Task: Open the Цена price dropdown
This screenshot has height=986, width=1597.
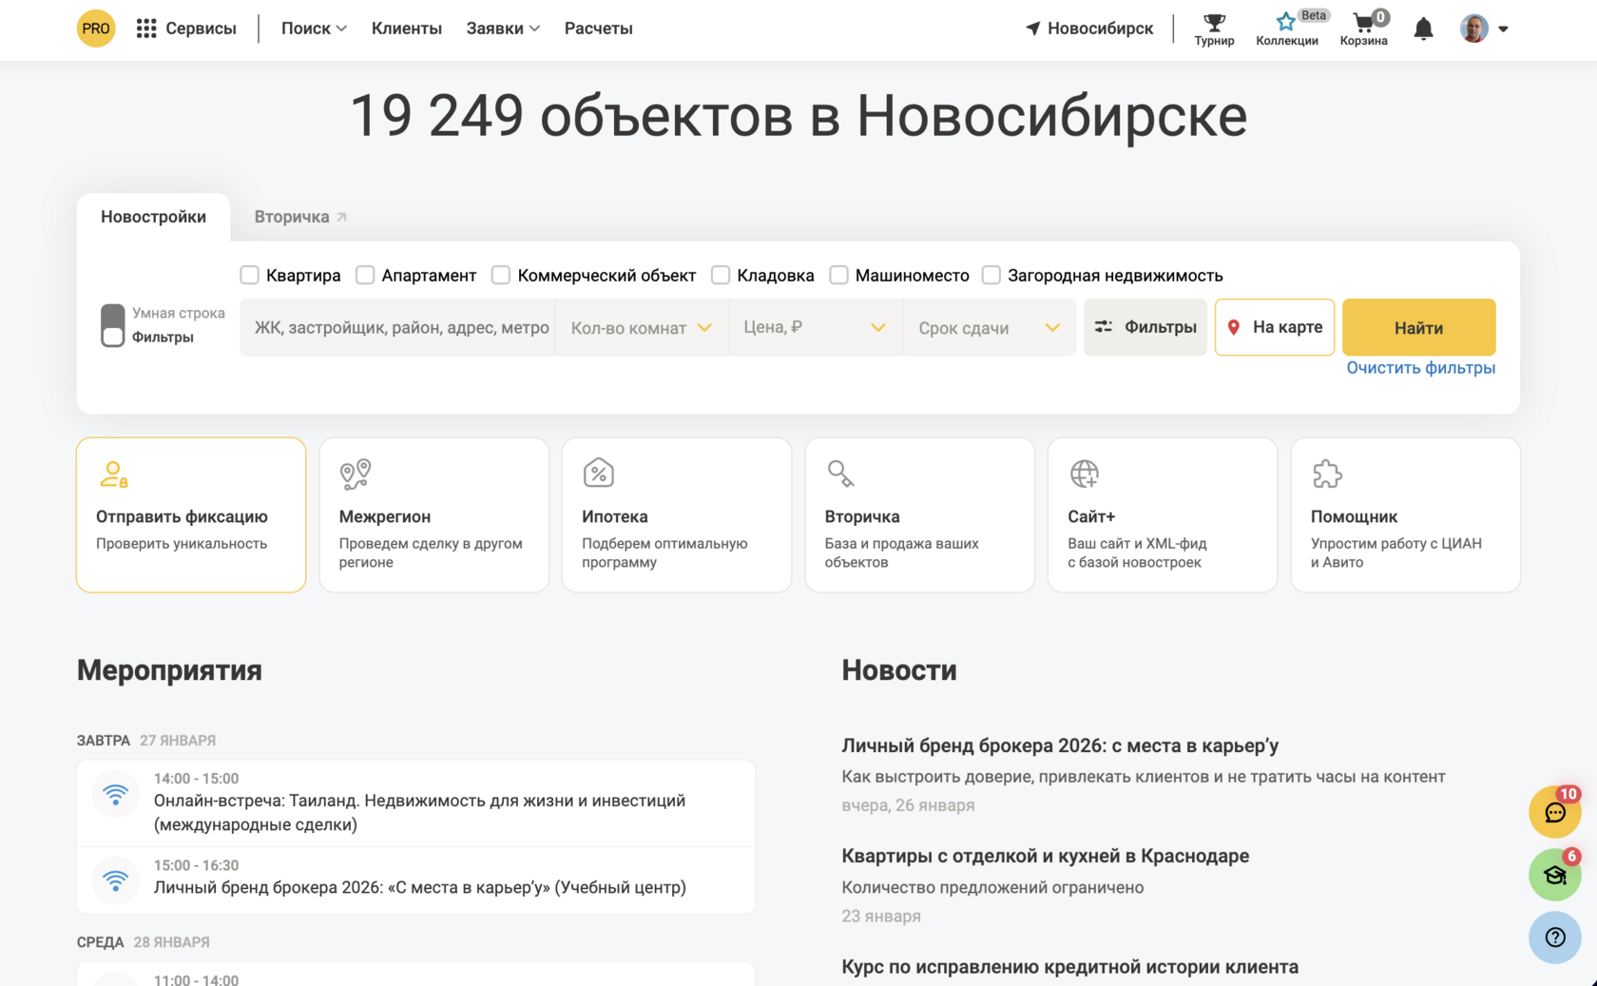Action: point(816,327)
